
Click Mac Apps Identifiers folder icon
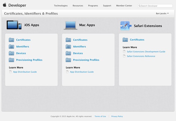pyautogui.click(x=68, y=47)
